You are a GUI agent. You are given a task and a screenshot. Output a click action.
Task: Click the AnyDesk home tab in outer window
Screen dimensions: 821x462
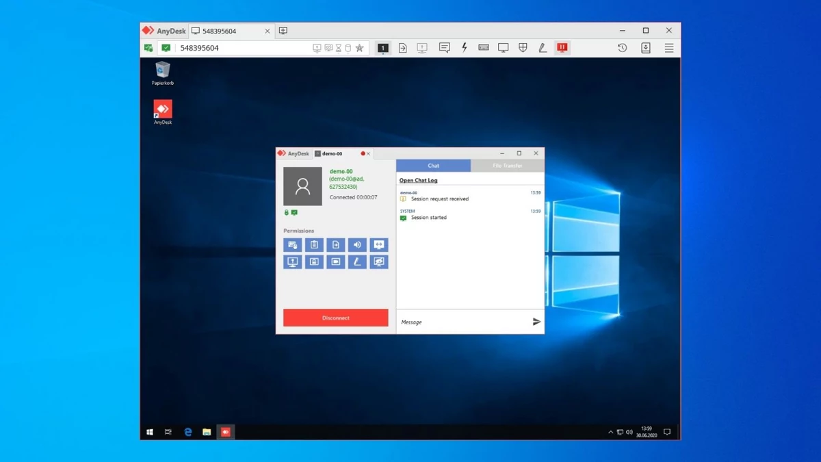[x=164, y=31]
